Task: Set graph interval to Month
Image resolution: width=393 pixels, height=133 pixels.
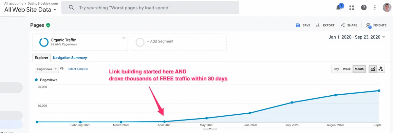Action: [359, 69]
